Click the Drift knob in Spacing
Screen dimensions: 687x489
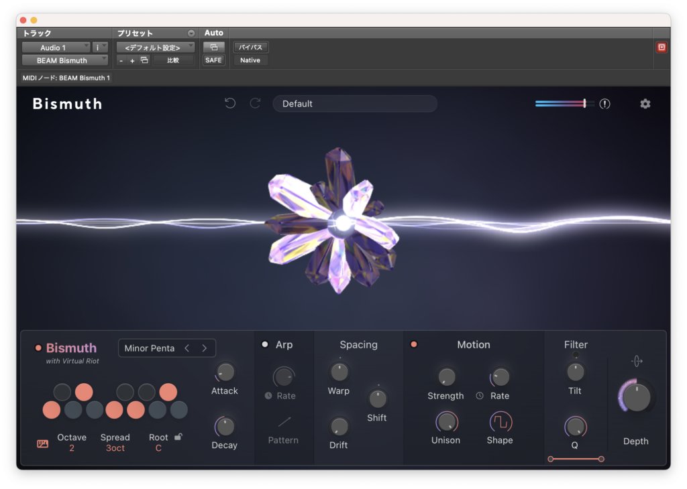(x=339, y=427)
